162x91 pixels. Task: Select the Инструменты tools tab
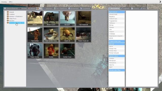(x=114, y=8)
